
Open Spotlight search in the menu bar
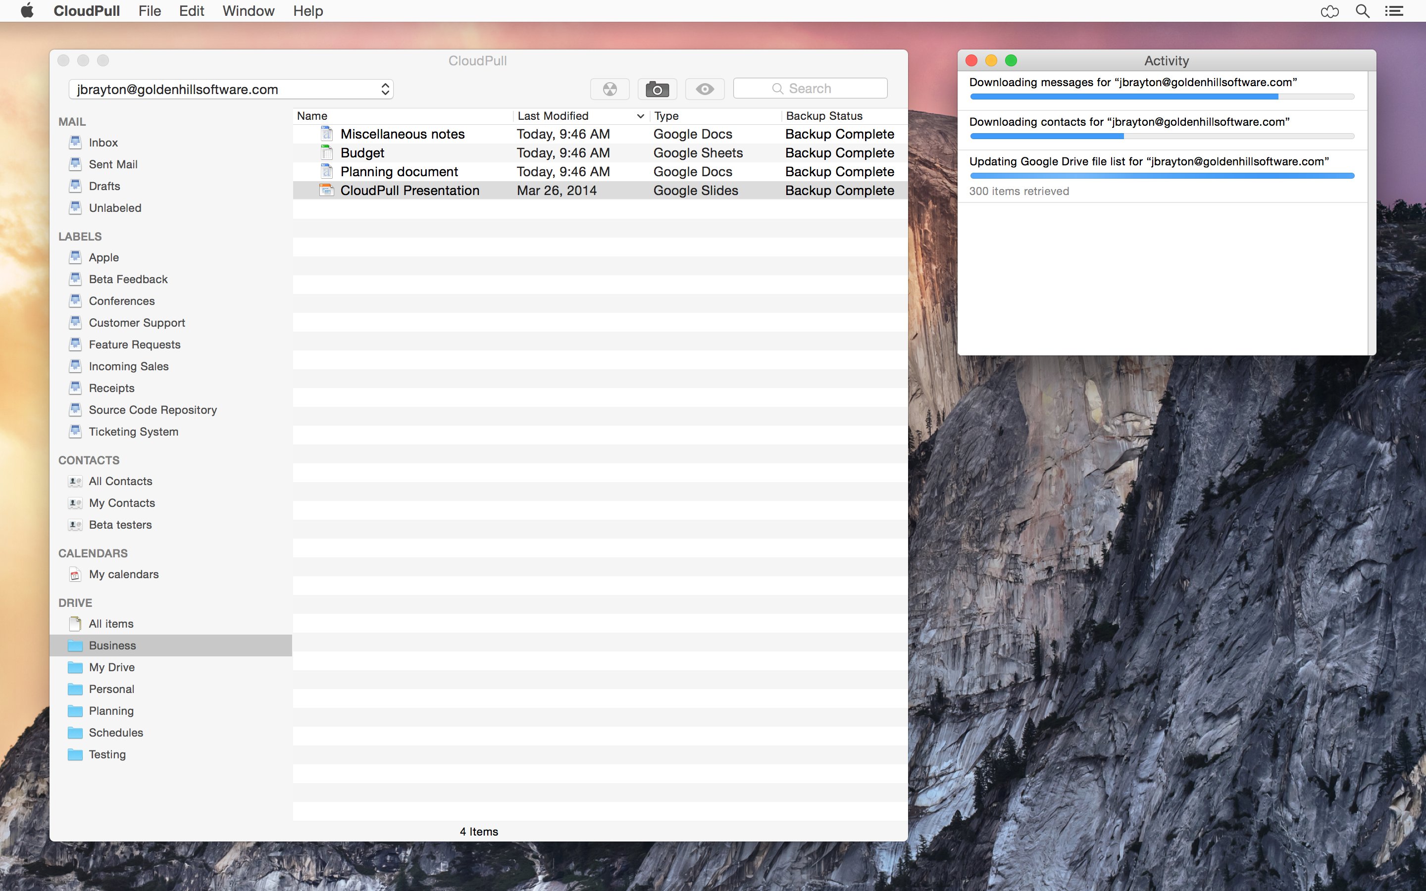click(x=1362, y=11)
